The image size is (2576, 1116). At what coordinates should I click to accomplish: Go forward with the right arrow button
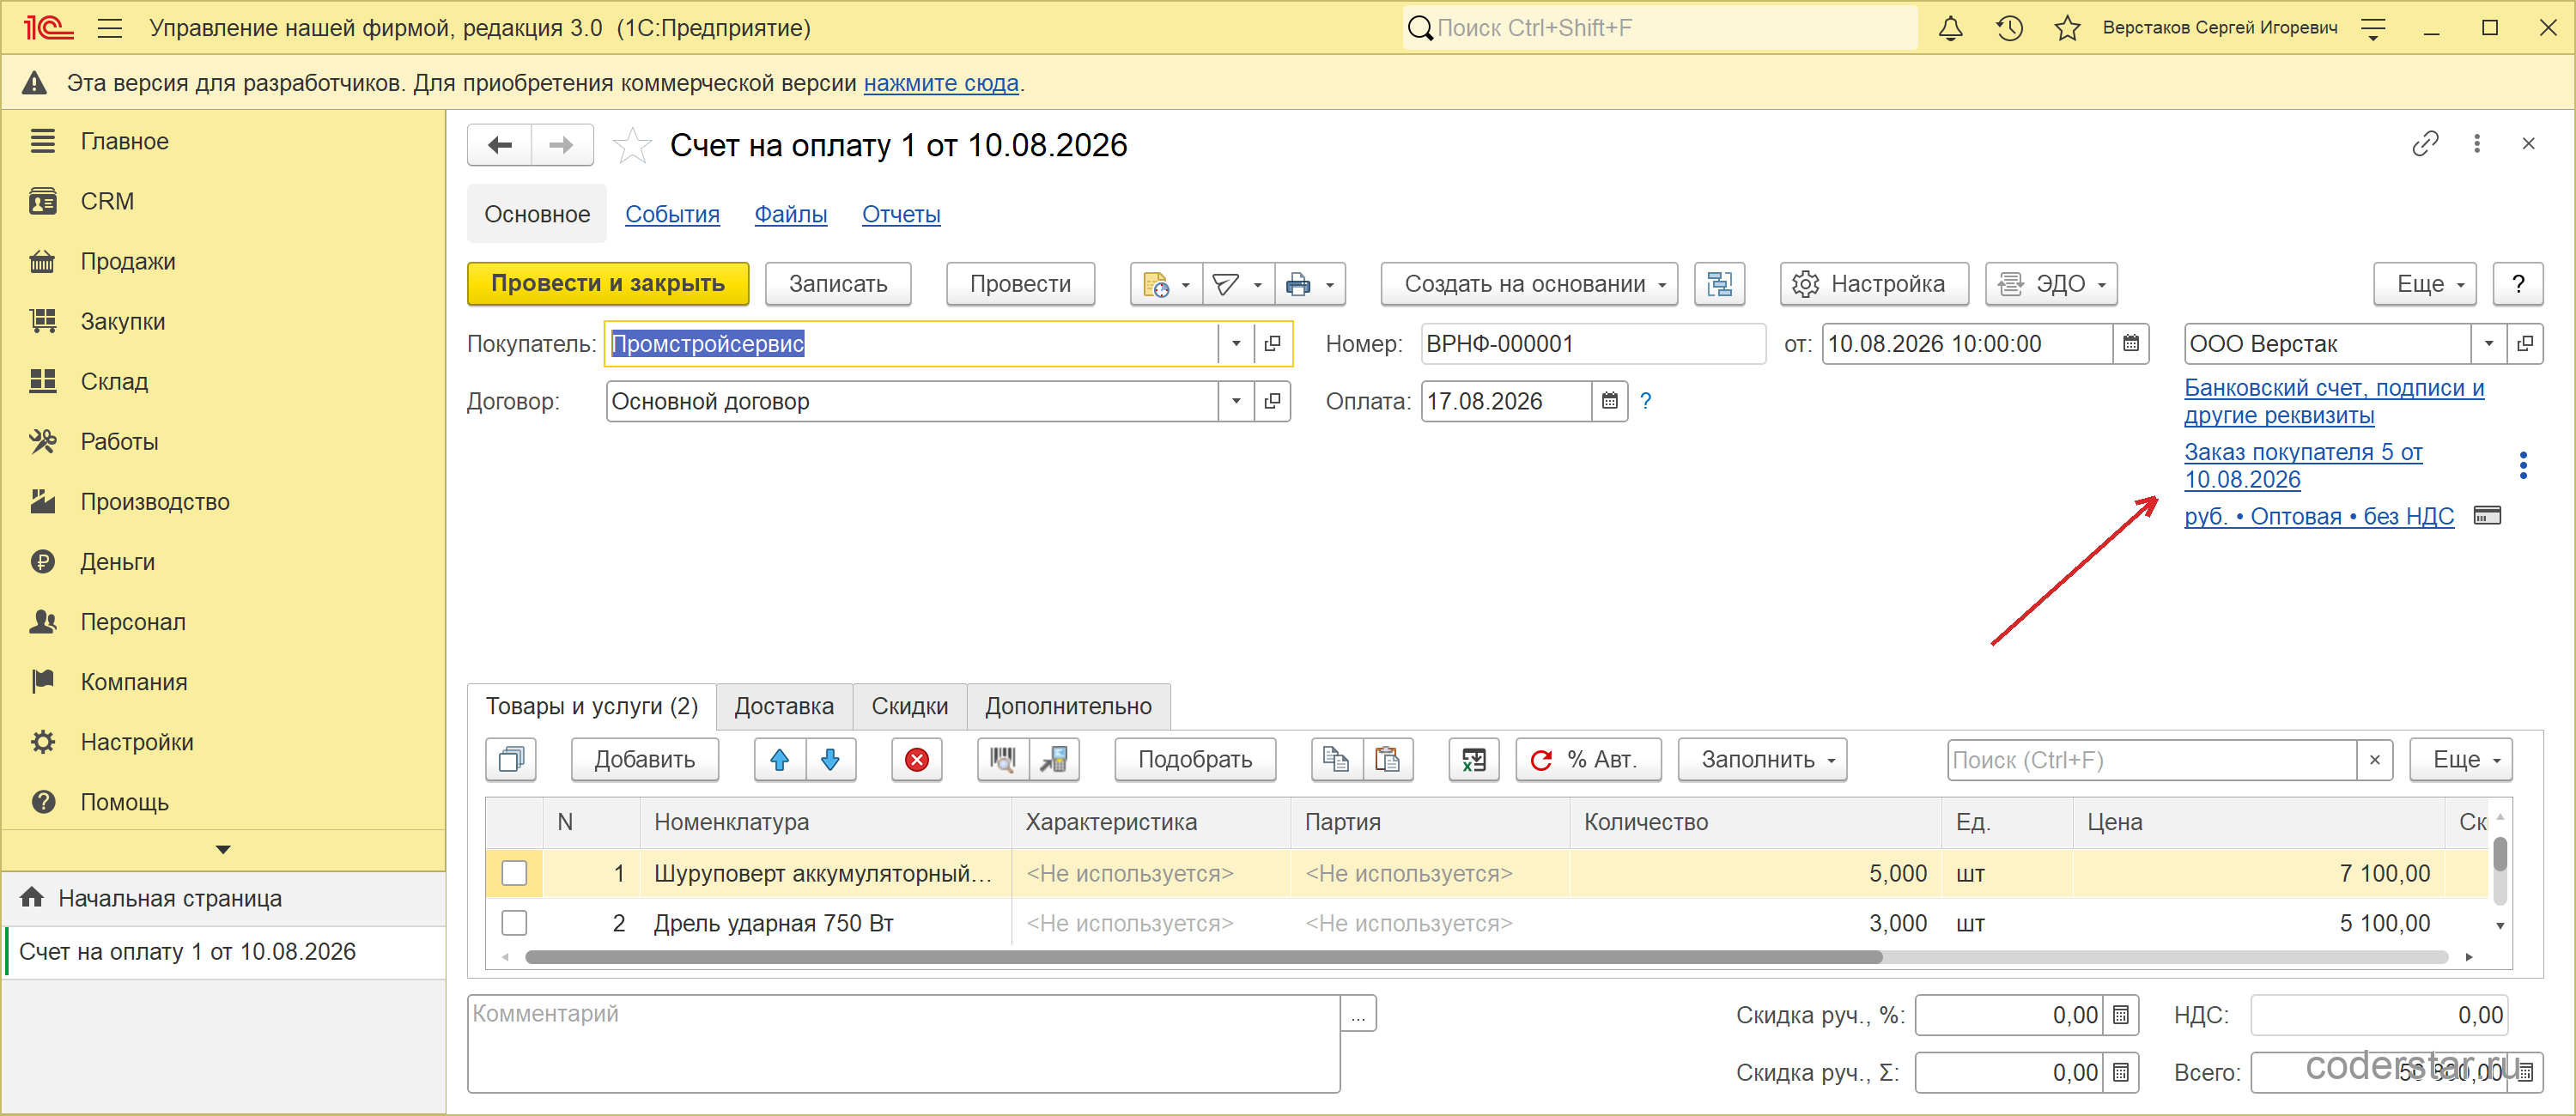(x=562, y=145)
